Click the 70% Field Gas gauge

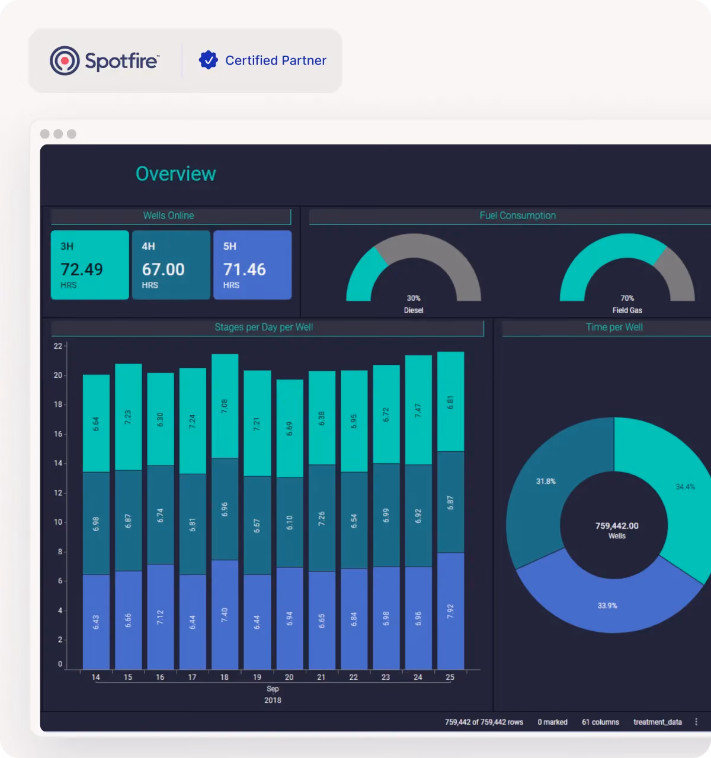627,268
